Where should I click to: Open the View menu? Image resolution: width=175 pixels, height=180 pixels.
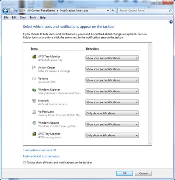tap(23, 18)
